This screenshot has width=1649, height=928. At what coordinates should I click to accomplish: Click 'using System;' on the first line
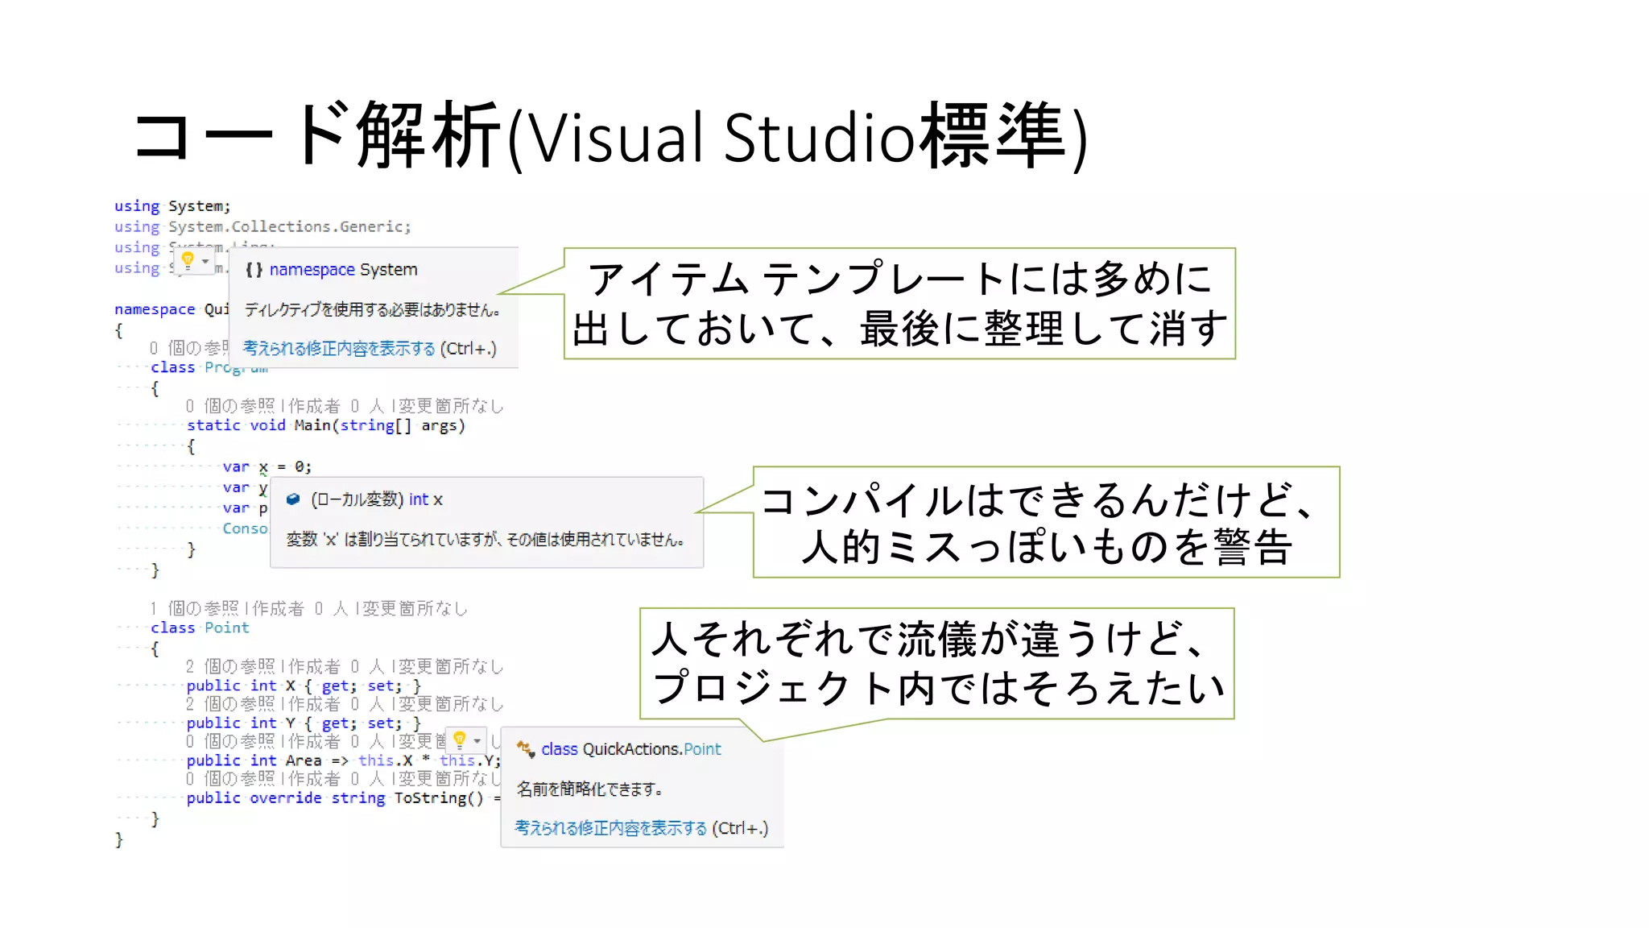tap(172, 206)
